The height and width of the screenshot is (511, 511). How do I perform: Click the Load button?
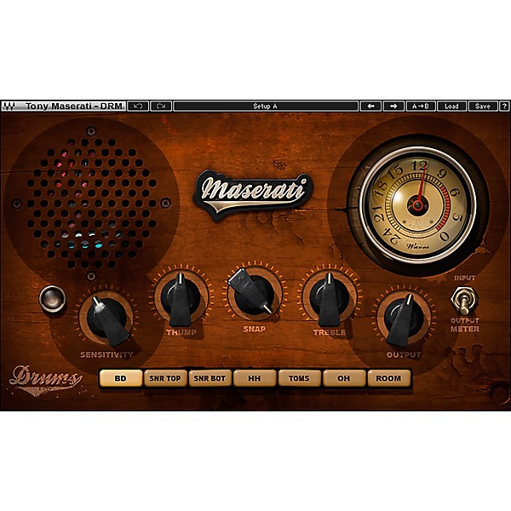pyautogui.click(x=451, y=106)
